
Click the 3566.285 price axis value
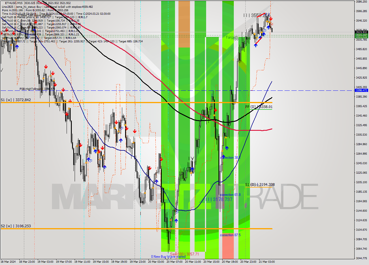click(361, 11)
